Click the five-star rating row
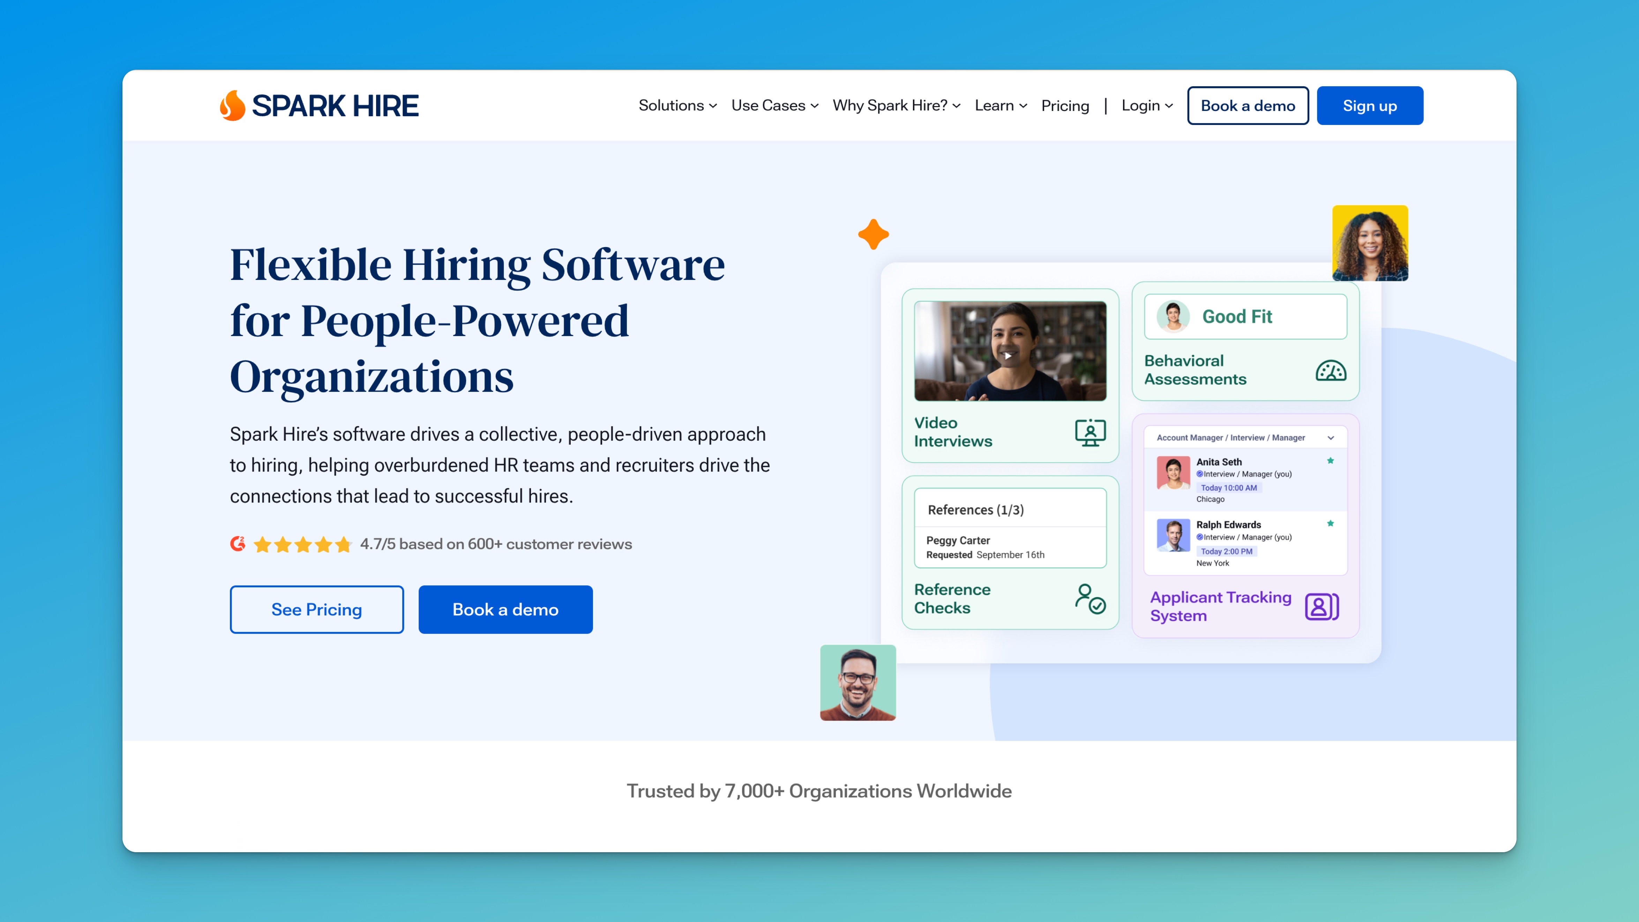 tap(302, 545)
